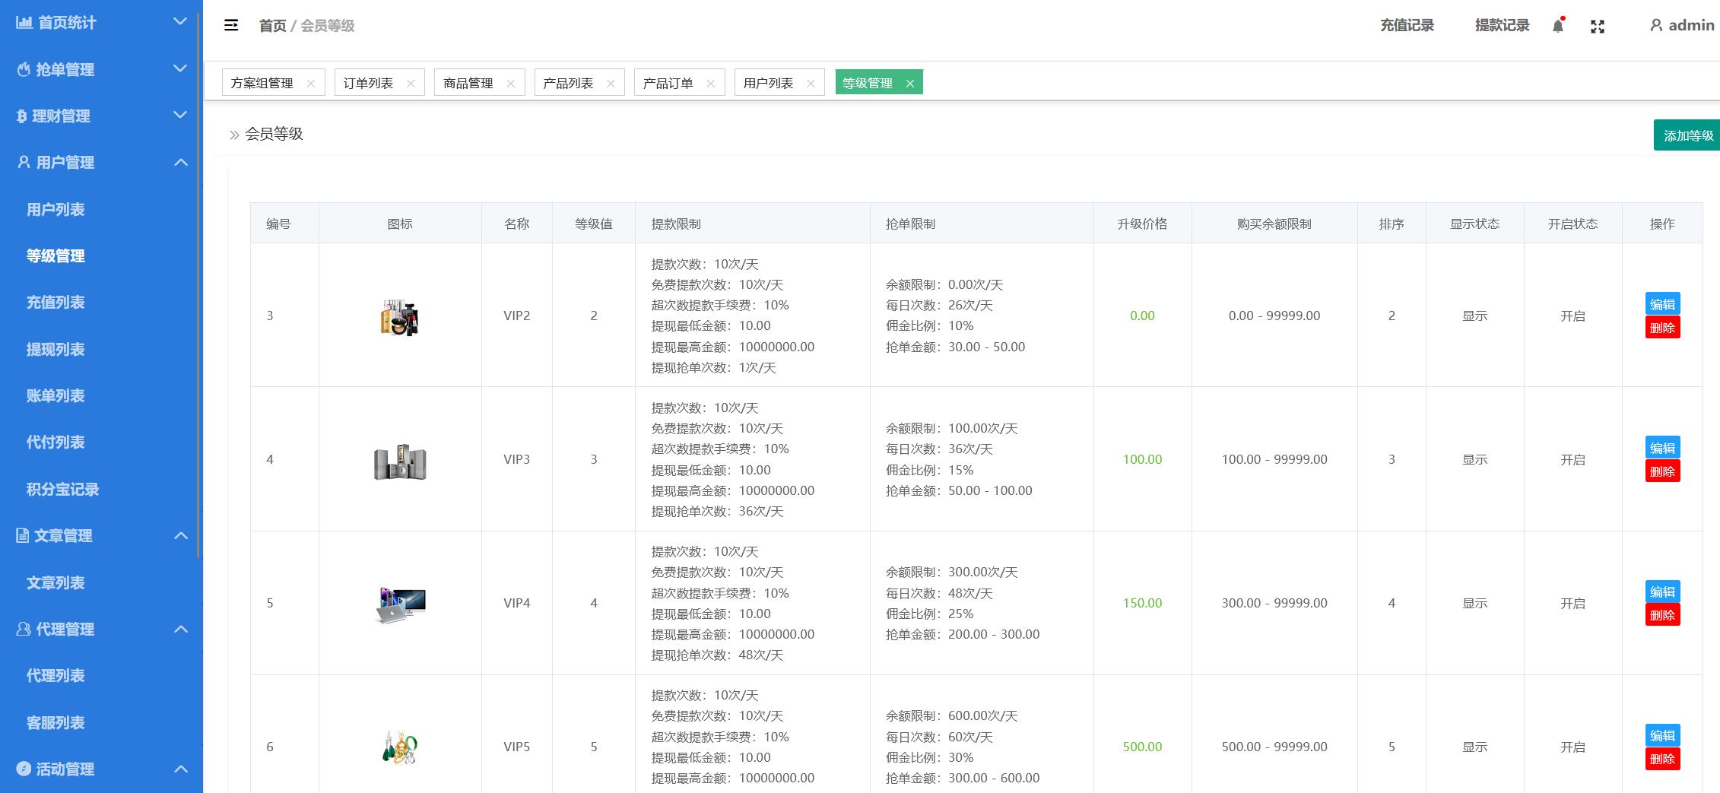
Task: Open 充值列表 in the sidebar
Action: [x=56, y=303]
